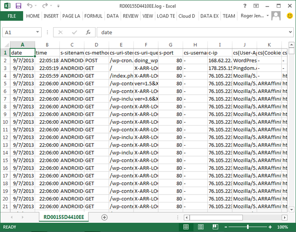Click the user profile picture
Image resolution: width=296 pixels, height=232 pixels.
click(x=276, y=16)
